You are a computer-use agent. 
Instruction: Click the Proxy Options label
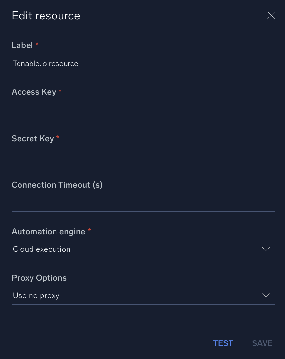point(39,278)
